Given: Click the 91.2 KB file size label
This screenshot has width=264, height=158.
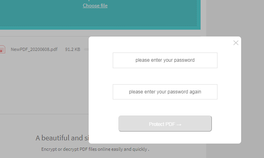Looking at the screenshot, I should pyautogui.click(x=73, y=49).
